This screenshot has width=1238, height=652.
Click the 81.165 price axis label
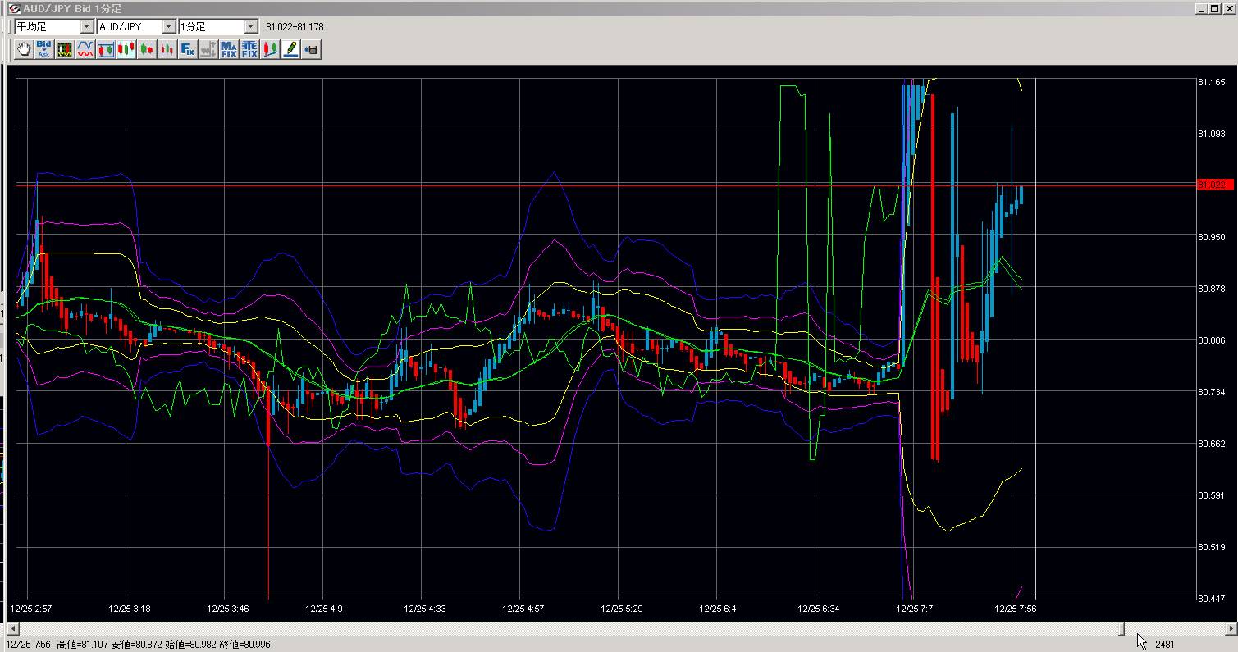1212,82
